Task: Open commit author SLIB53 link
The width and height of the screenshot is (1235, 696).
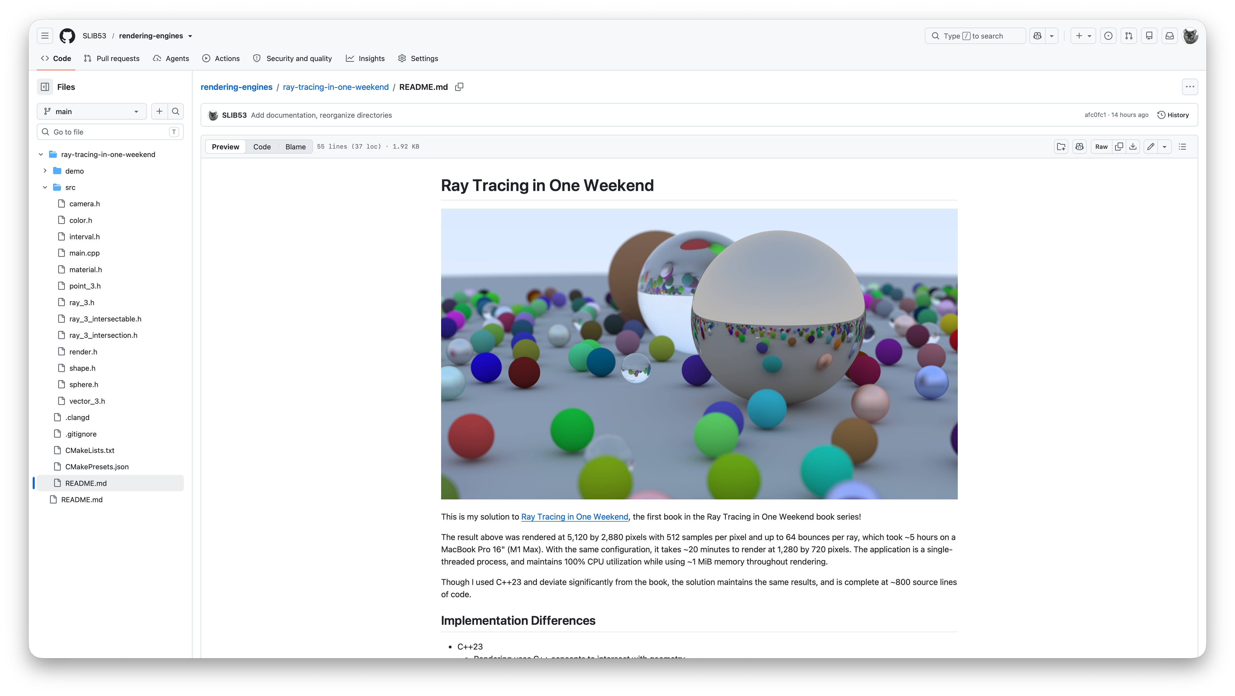Action: click(234, 115)
